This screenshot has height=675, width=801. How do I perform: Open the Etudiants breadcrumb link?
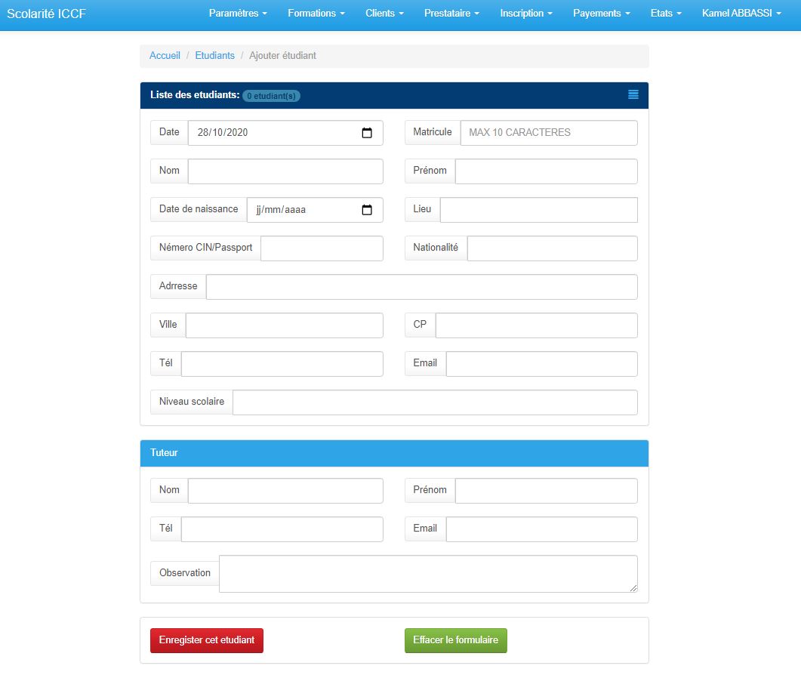point(215,55)
